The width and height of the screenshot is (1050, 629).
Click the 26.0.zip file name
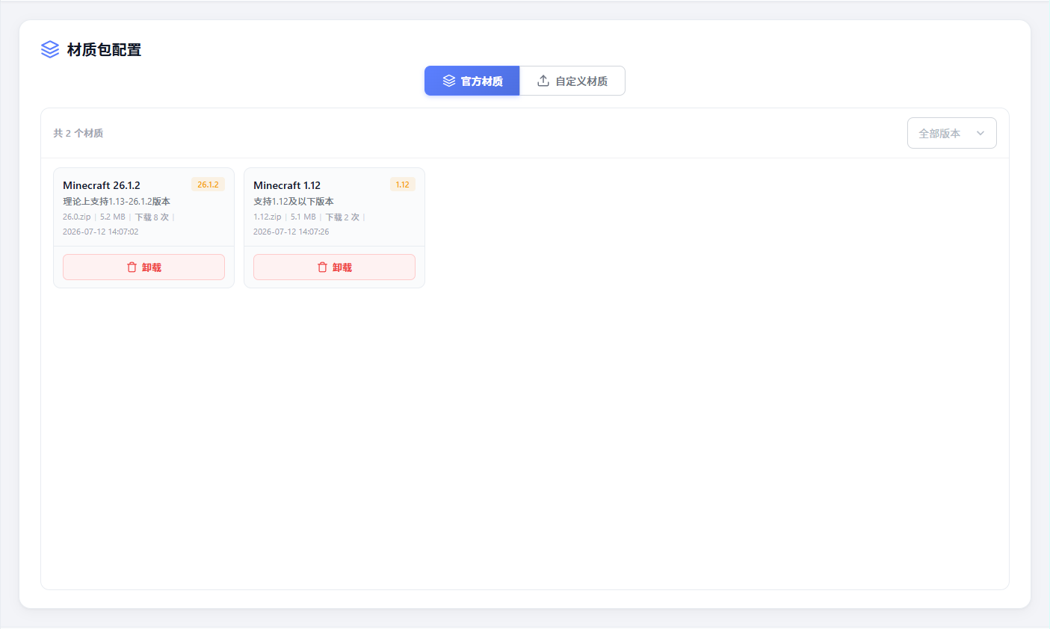77,217
